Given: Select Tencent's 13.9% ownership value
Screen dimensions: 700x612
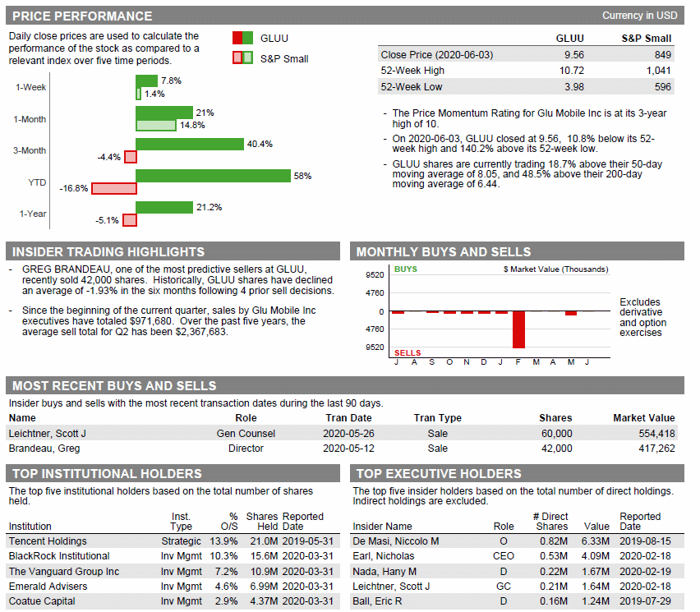Looking at the screenshot, I should 223,541.
